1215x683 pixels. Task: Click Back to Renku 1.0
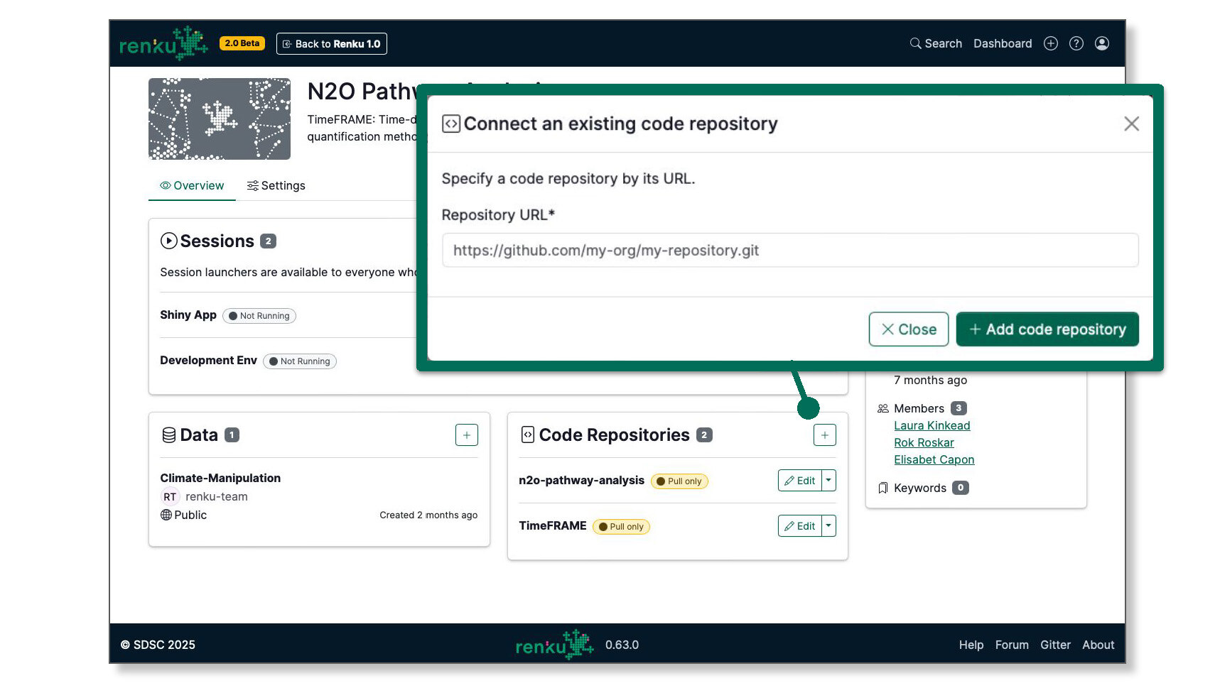tap(331, 43)
